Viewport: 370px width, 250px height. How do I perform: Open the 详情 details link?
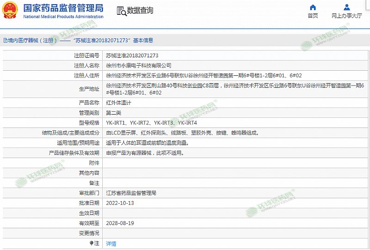[x=111, y=244]
